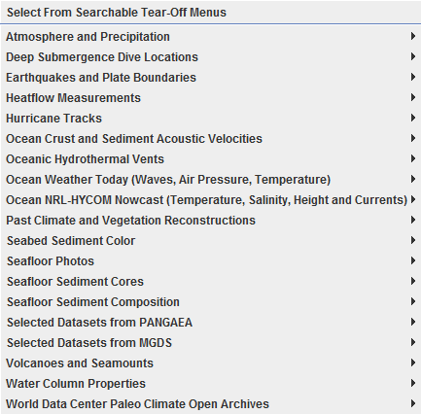
Task: Expand arrow beside Volcanoes and Seamounts
Action: pos(413,362)
